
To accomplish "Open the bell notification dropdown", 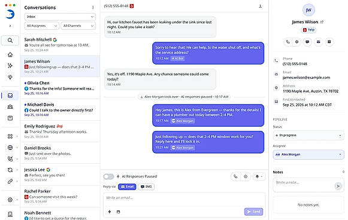I will pos(259,176).
